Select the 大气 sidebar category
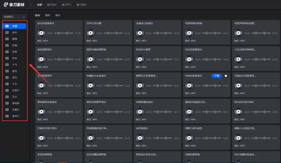The width and height of the screenshot is (281, 163). pyautogui.click(x=15, y=65)
